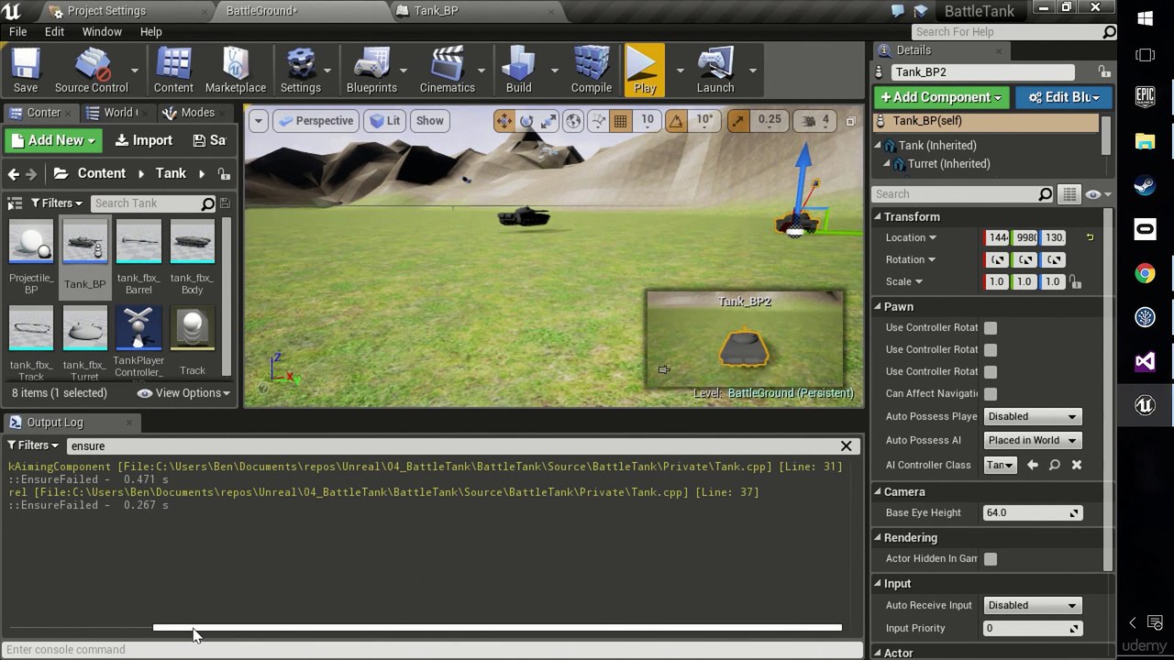Open Epic Games Launcher from the taskbar
1174x660 pixels.
(x=1145, y=97)
